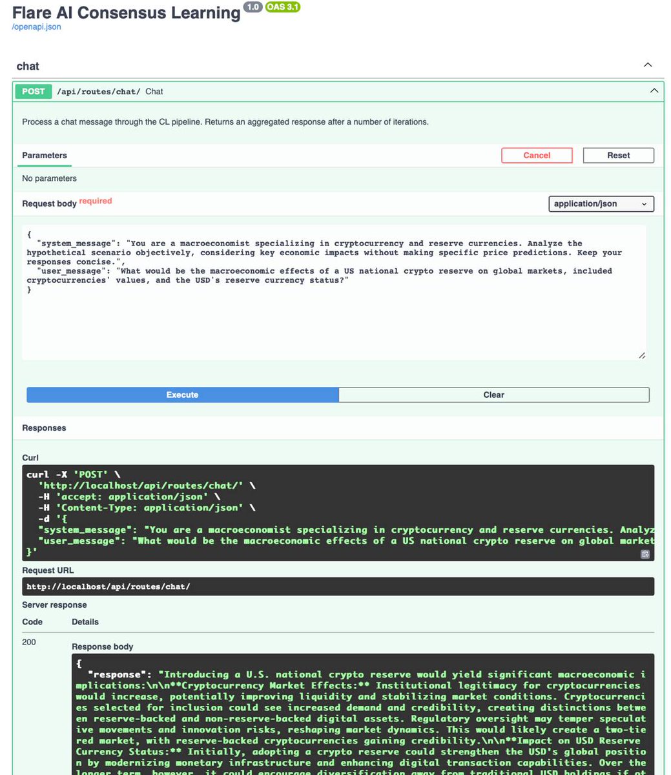Click the Request URL code box

338,586
